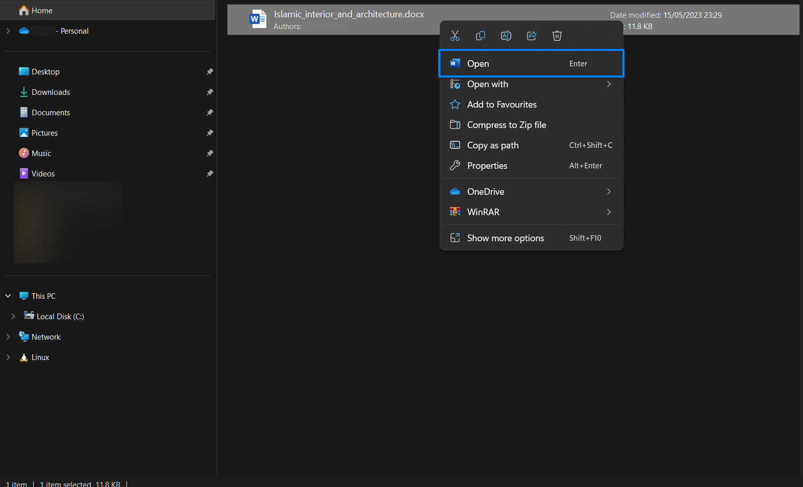Screen dimensions: 803x487
Task: Open file Properties from context menu
Action: [487, 166]
